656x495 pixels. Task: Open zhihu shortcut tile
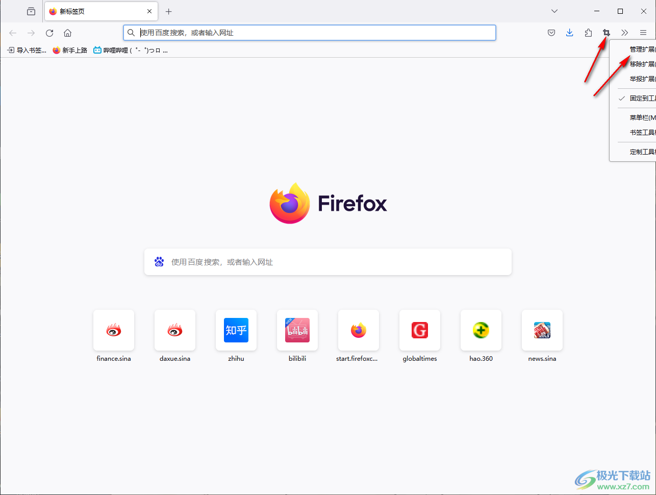pyautogui.click(x=236, y=330)
